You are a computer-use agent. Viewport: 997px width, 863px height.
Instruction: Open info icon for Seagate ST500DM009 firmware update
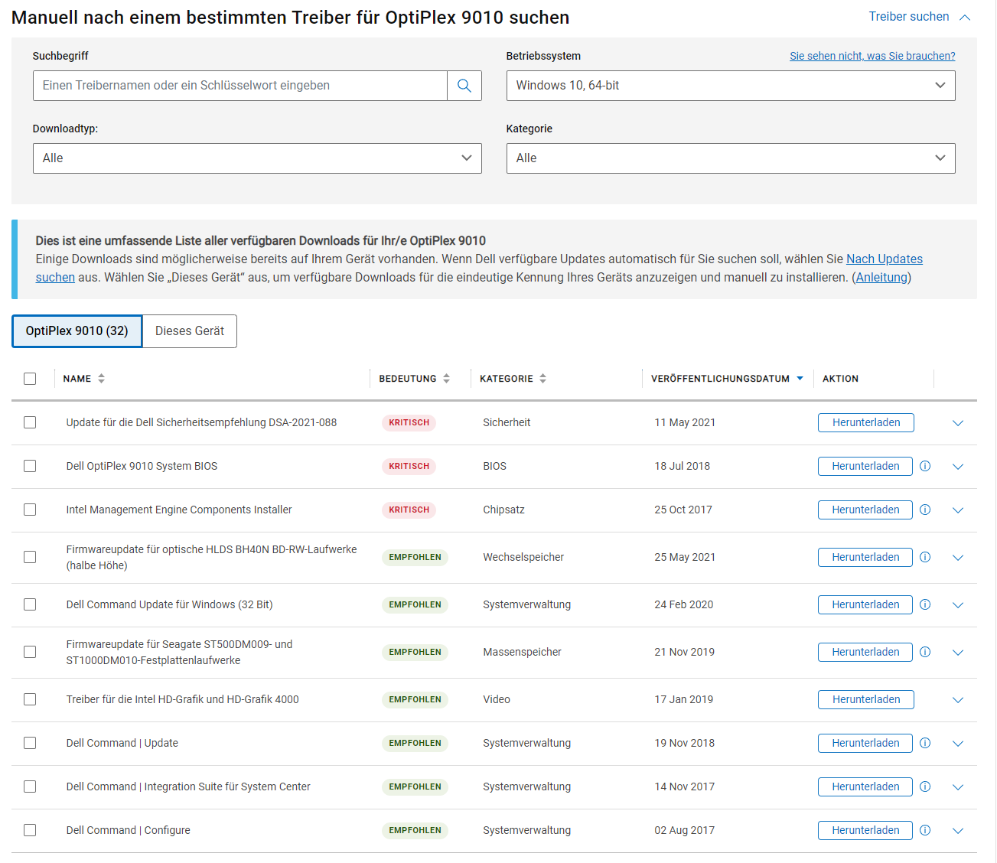tap(925, 652)
